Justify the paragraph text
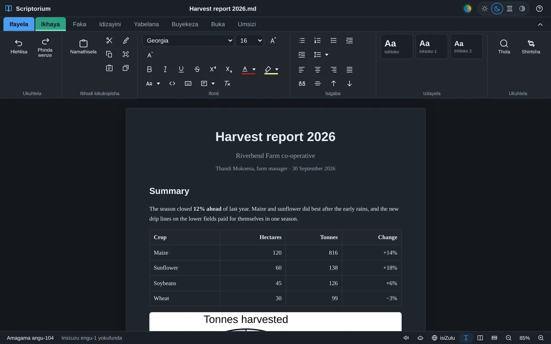This screenshot has width=551, height=344. [x=350, y=69]
